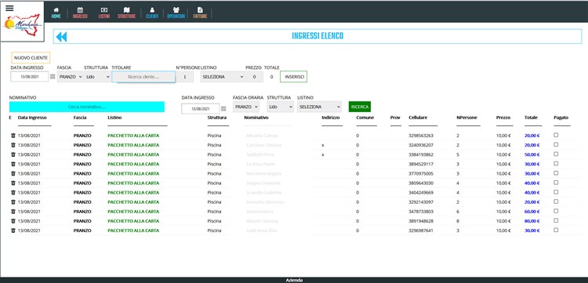Screen dimensions: 588x283
Task: Check Pagato for row with cellulare 3478733803
Action: [556, 211]
